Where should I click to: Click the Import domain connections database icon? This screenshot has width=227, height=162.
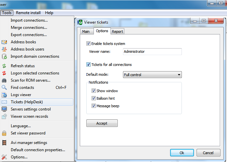(4, 56)
